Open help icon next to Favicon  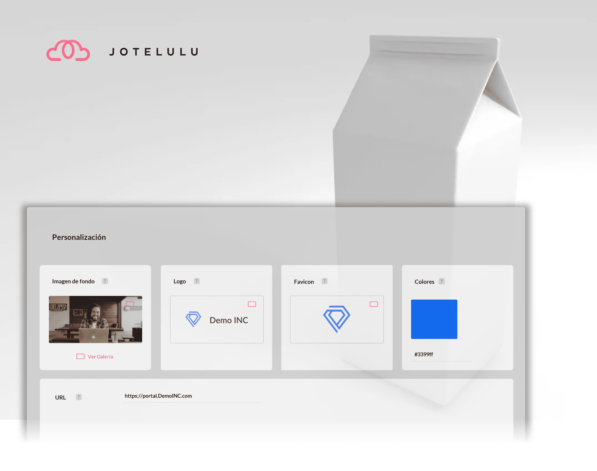pyautogui.click(x=324, y=281)
